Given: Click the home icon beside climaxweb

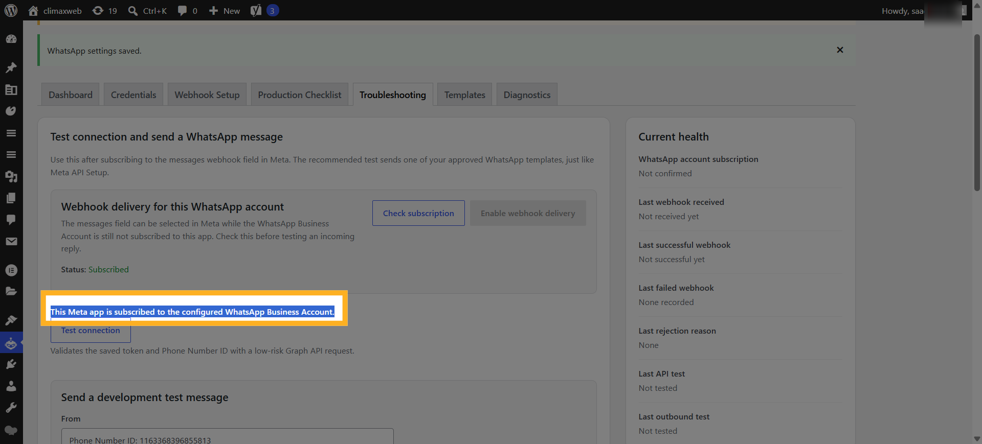Looking at the screenshot, I should pyautogui.click(x=33, y=11).
